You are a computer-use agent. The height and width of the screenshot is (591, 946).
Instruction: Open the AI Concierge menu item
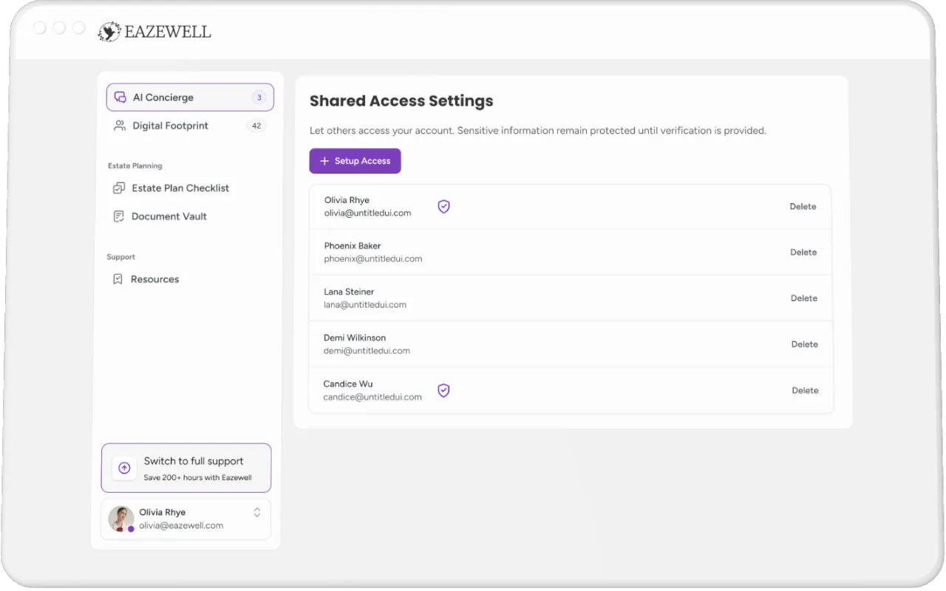[163, 98]
